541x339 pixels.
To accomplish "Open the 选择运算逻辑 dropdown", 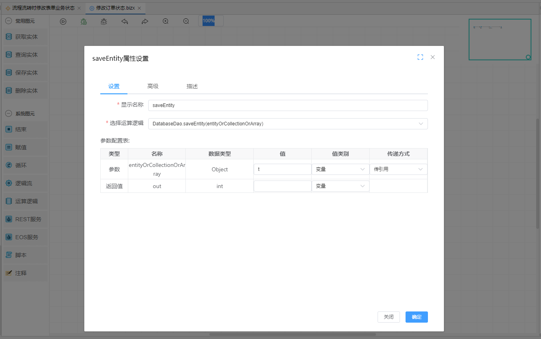I will [x=288, y=124].
